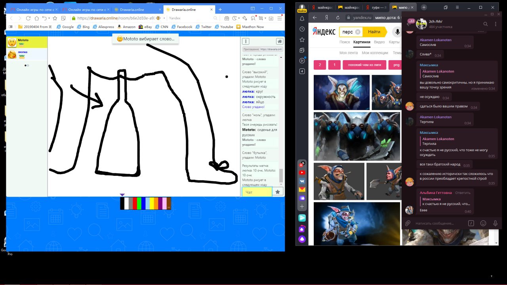Open Telegram chat three-dot menu
Image resolution: width=507 pixels, height=285 pixels.
click(496, 24)
